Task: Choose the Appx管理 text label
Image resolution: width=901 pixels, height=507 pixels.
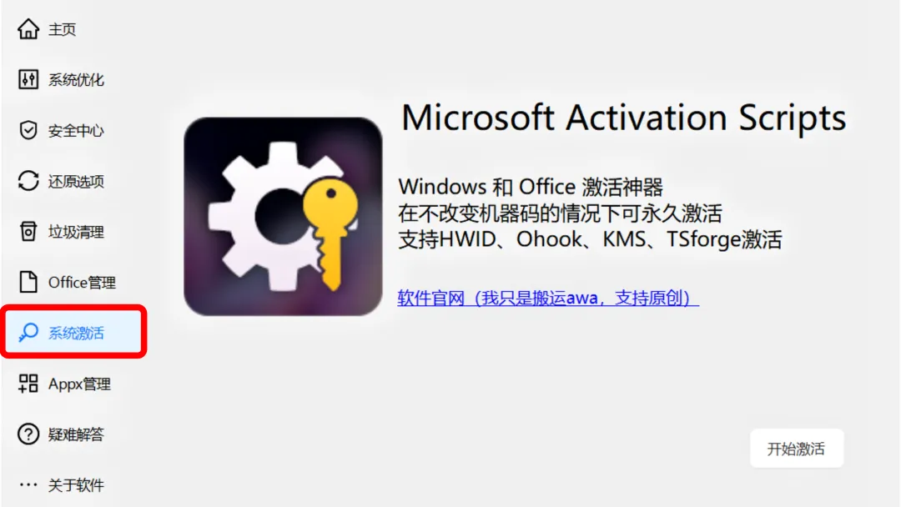Action: 79,384
